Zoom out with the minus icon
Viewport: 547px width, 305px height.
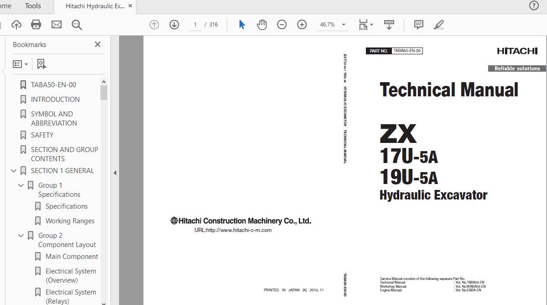coord(282,25)
